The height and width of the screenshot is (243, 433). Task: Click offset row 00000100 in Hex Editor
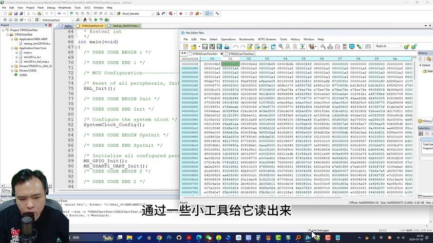[190, 81]
